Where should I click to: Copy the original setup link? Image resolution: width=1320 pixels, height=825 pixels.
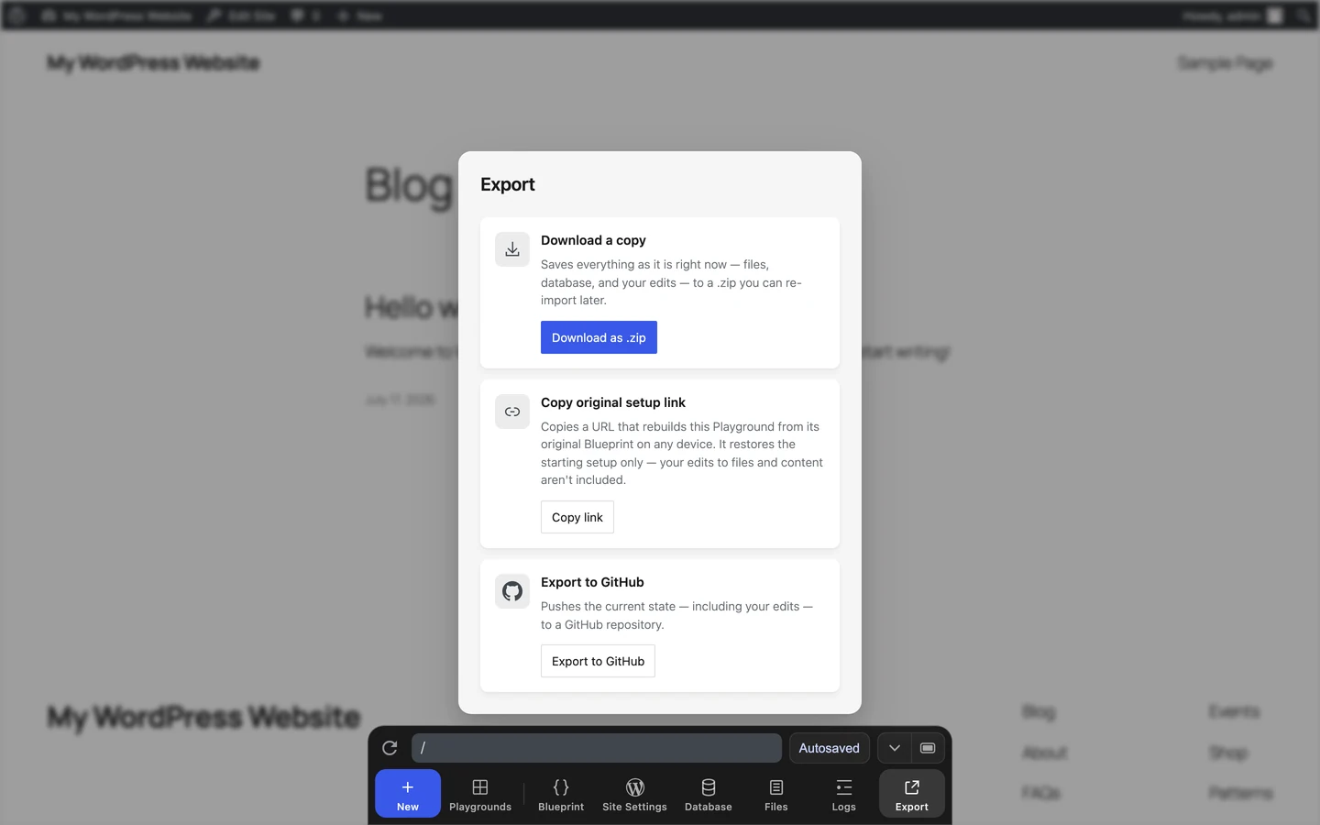577,517
